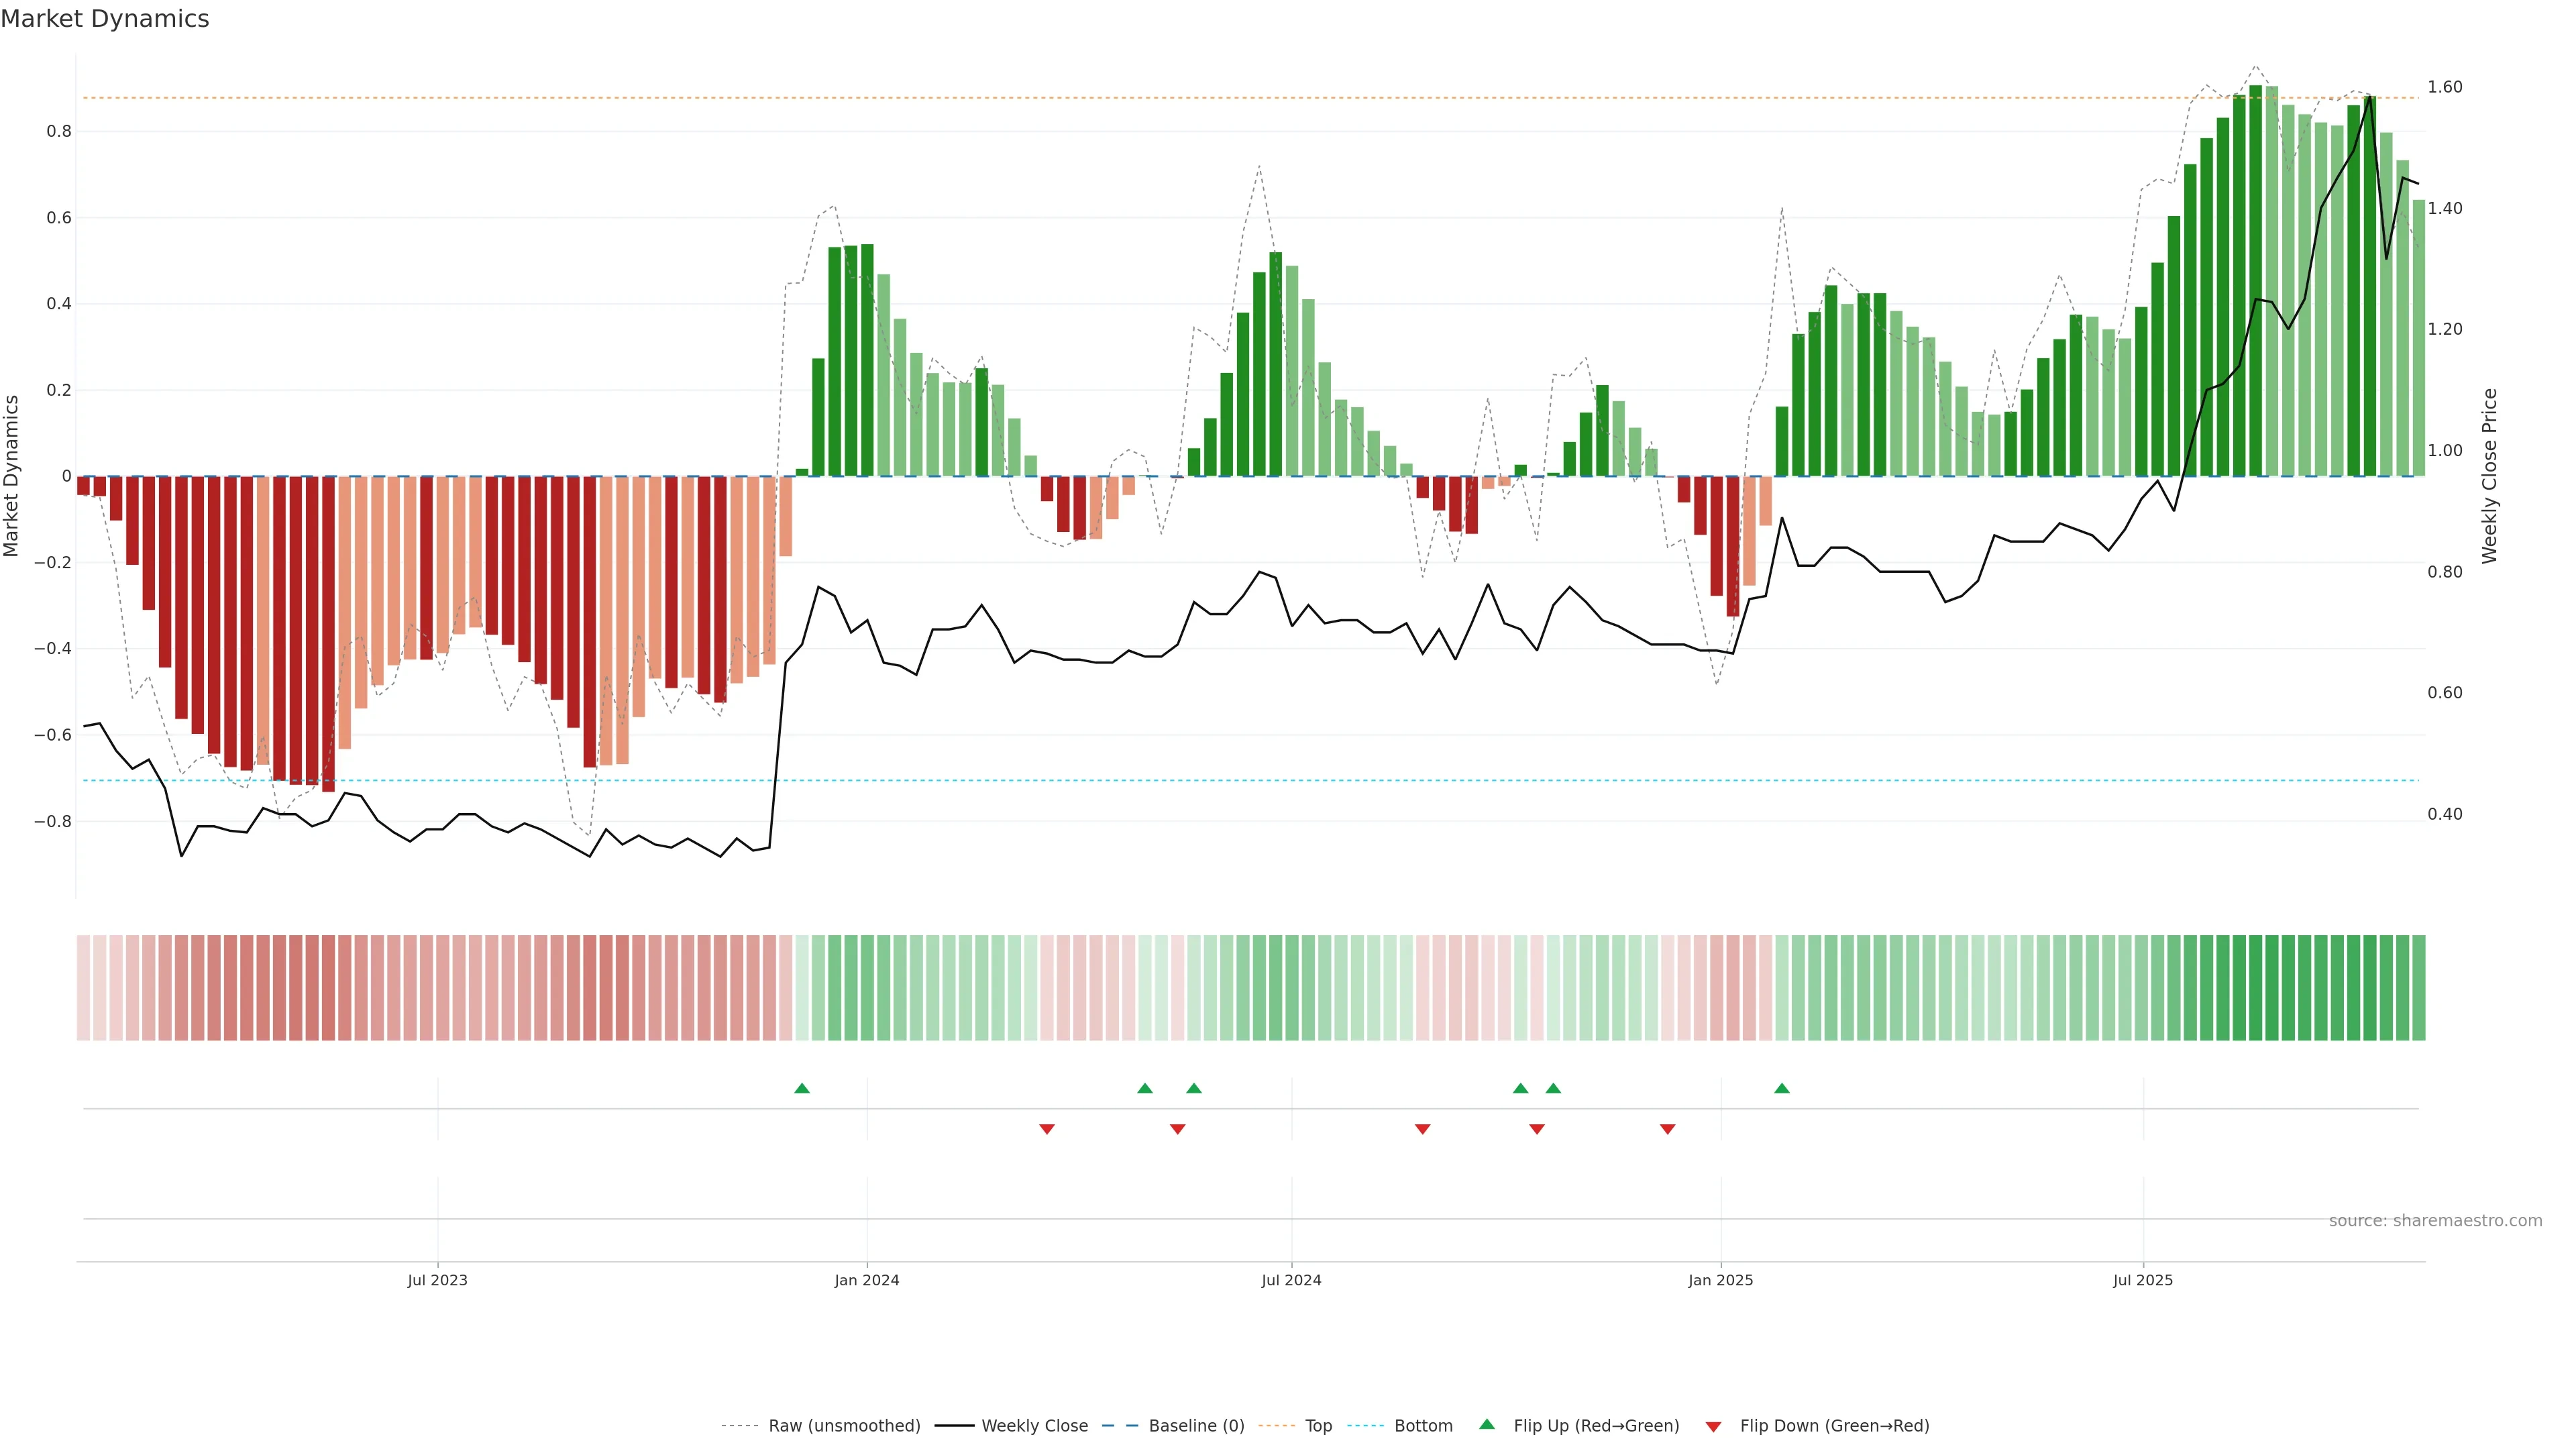Click the second green flip-up triangle marker
The height and width of the screenshot is (1449, 2576).
click(1145, 1088)
